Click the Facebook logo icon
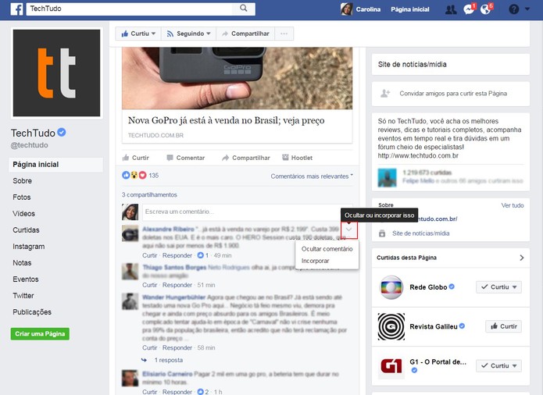This screenshot has width=543, height=395. tap(16, 9)
